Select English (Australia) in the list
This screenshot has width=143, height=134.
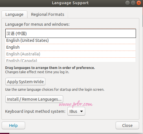tap(71, 54)
